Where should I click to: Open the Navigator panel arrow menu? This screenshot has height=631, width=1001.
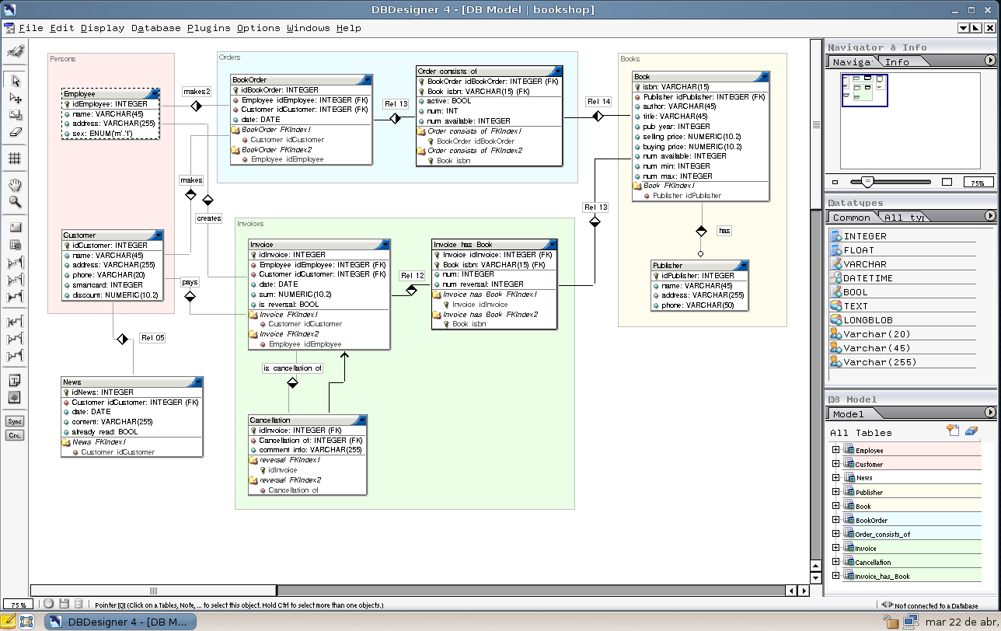(990, 61)
